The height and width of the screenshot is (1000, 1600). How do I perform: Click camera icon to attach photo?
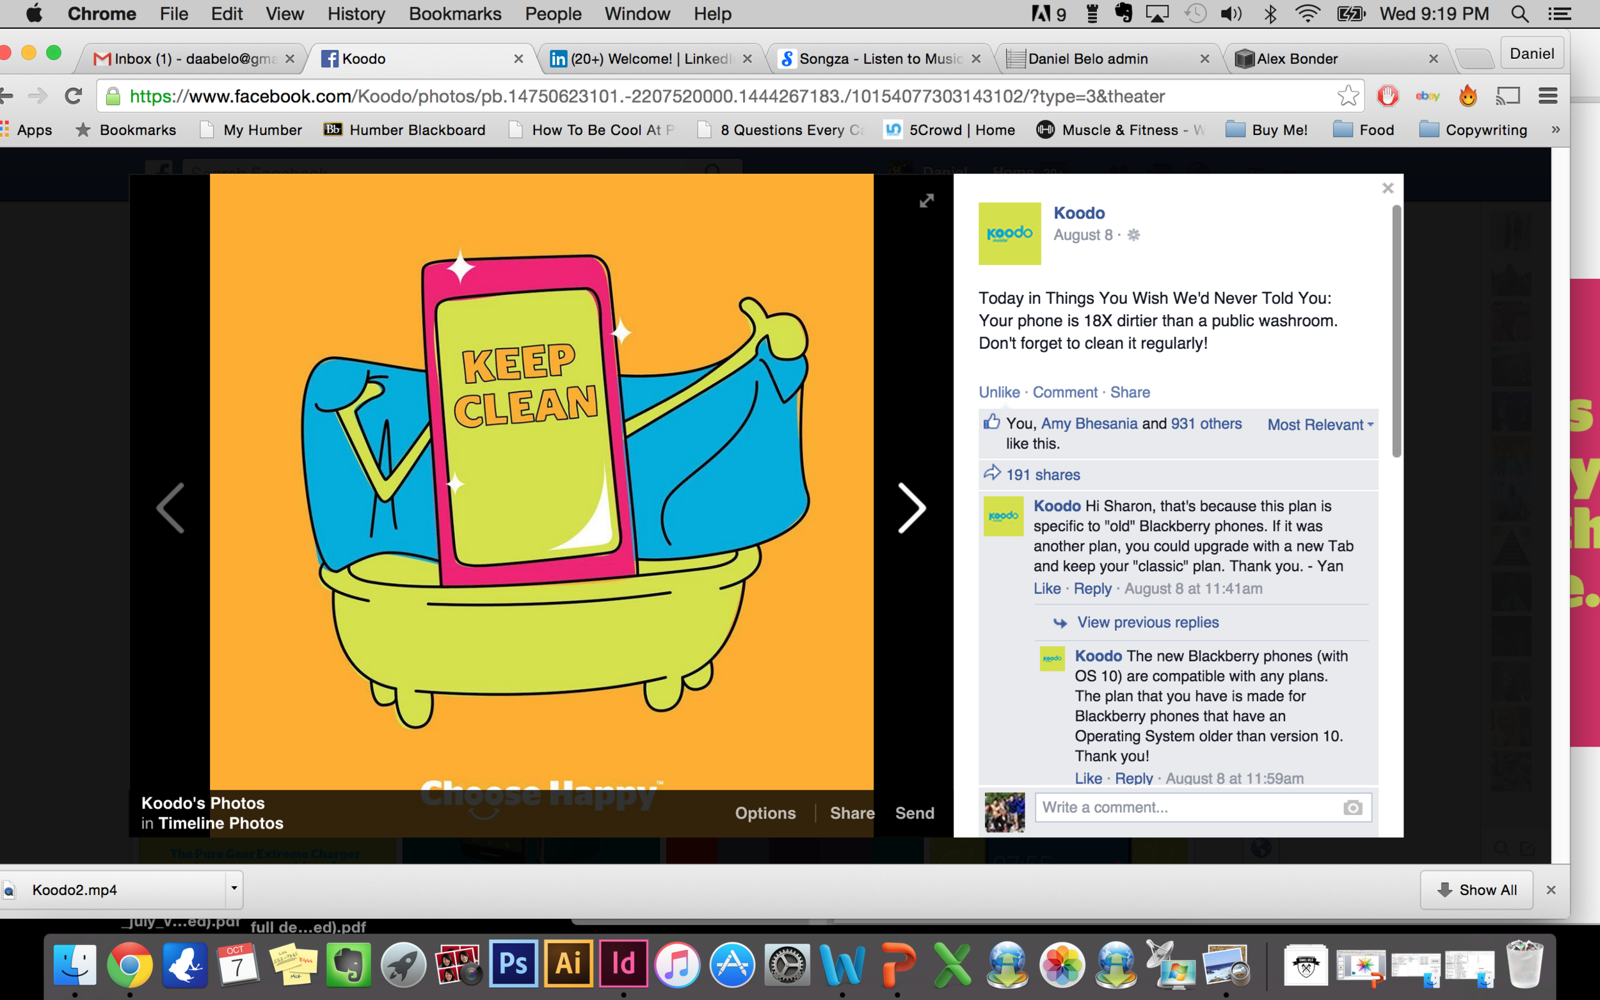1352,807
